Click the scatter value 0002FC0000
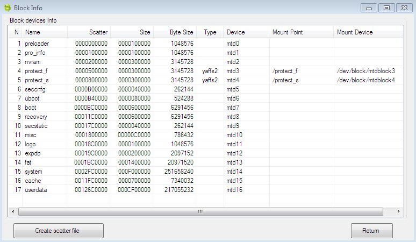The width and height of the screenshot is (416, 242). click(x=91, y=172)
